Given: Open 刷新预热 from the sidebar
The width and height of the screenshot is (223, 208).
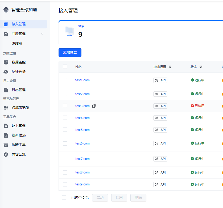Looking at the screenshot, I should click(x=18, y=135).
